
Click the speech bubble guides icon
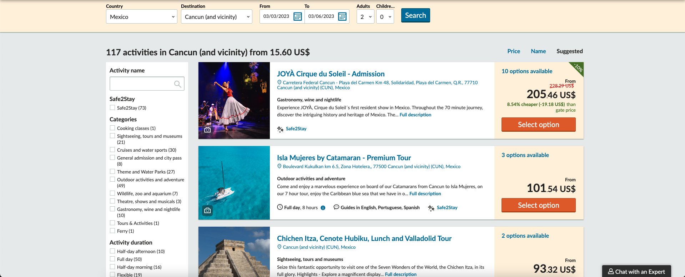pos(336,207)
